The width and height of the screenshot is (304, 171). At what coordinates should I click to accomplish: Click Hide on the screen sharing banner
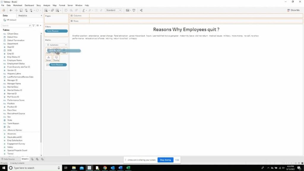(177, 160)
